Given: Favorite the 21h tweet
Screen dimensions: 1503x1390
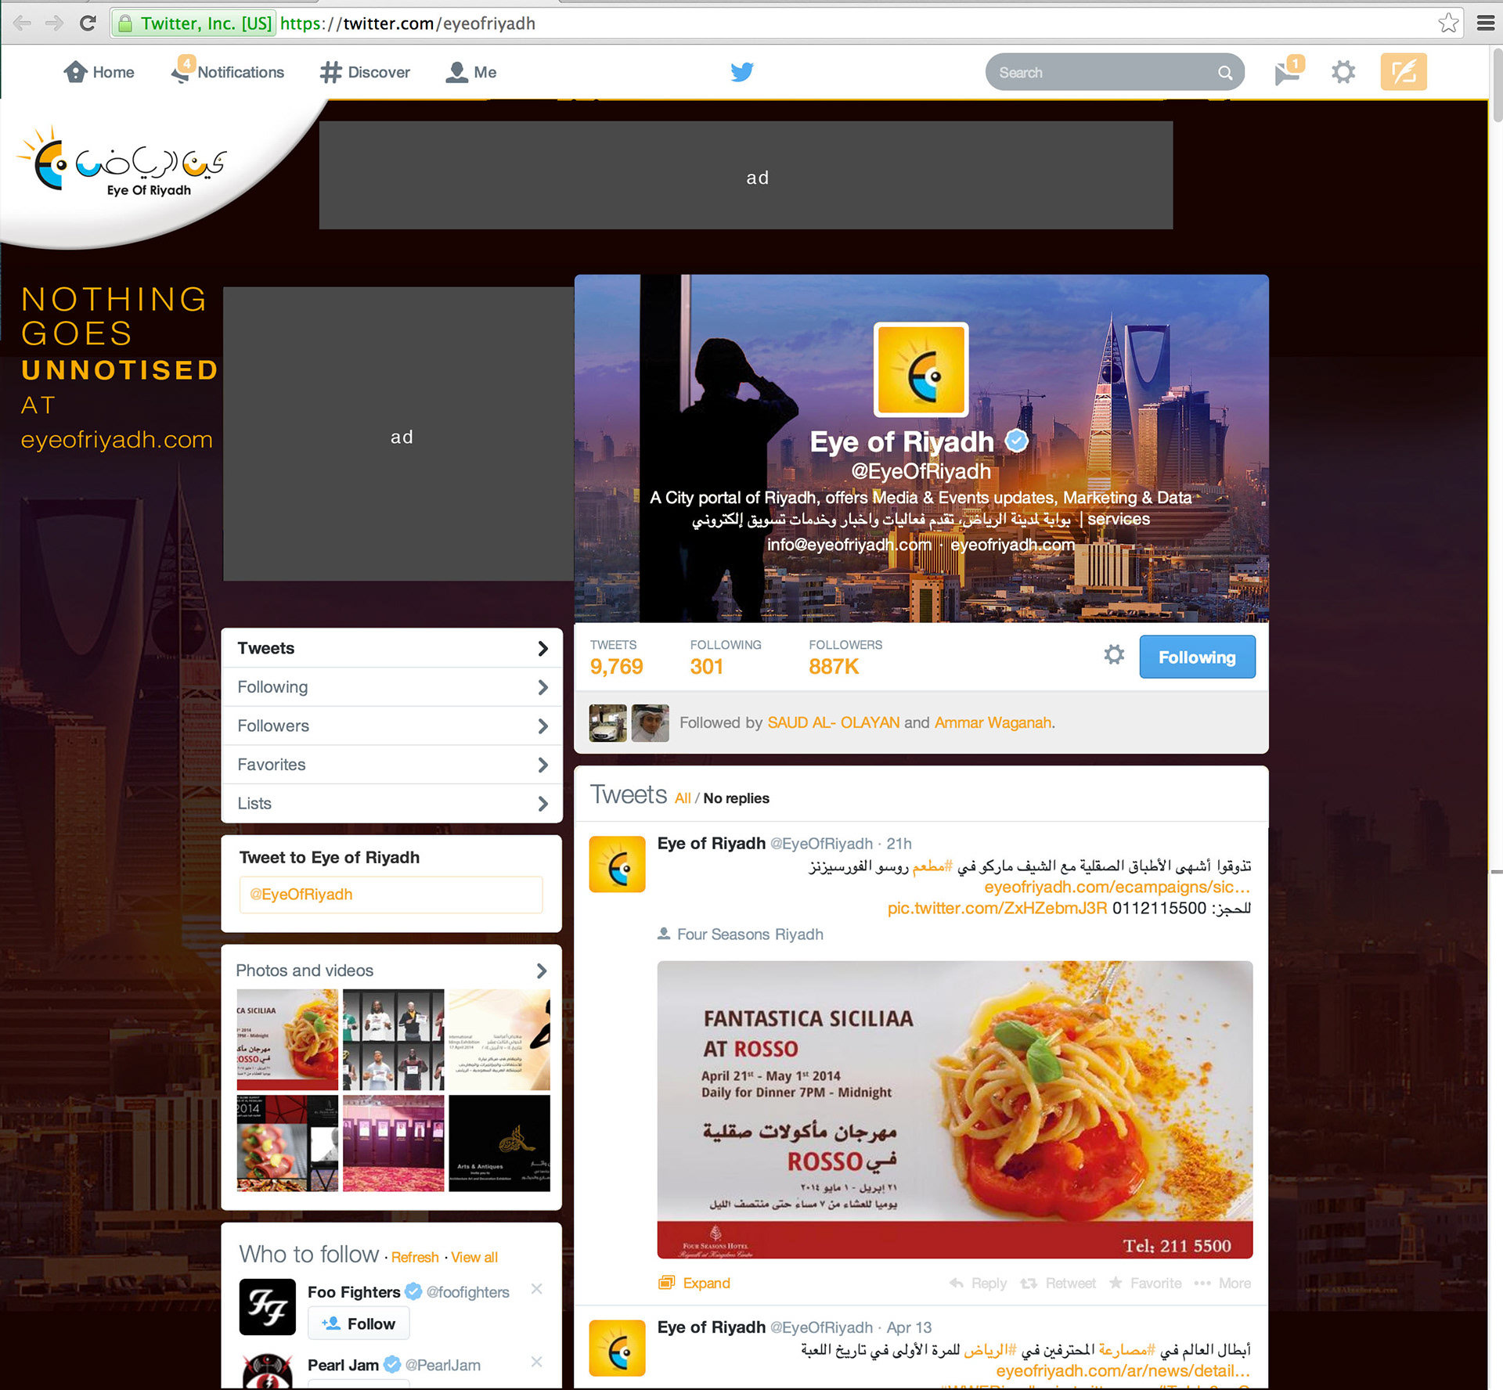Looking at the screenshot, I should coord(1145,1284).
